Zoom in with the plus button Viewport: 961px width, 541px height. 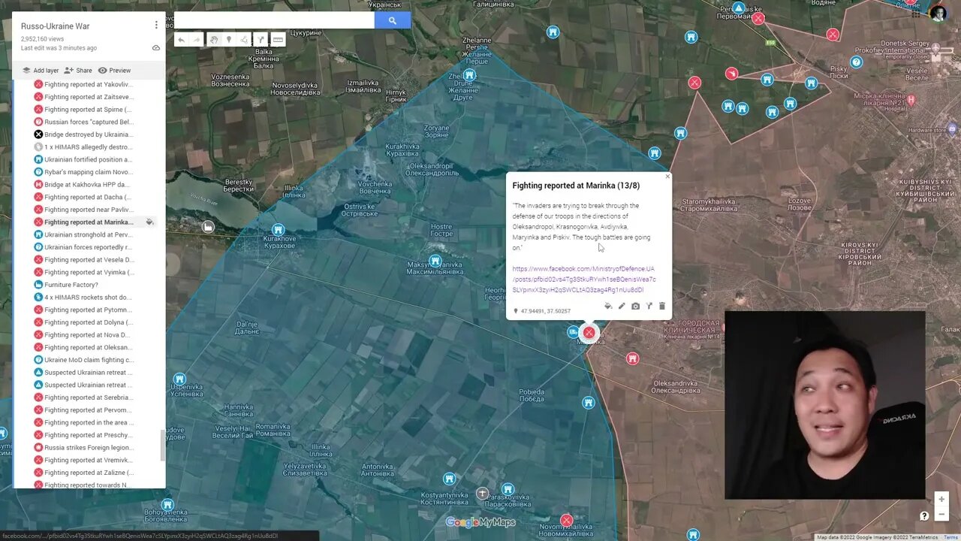pos(941,499)
